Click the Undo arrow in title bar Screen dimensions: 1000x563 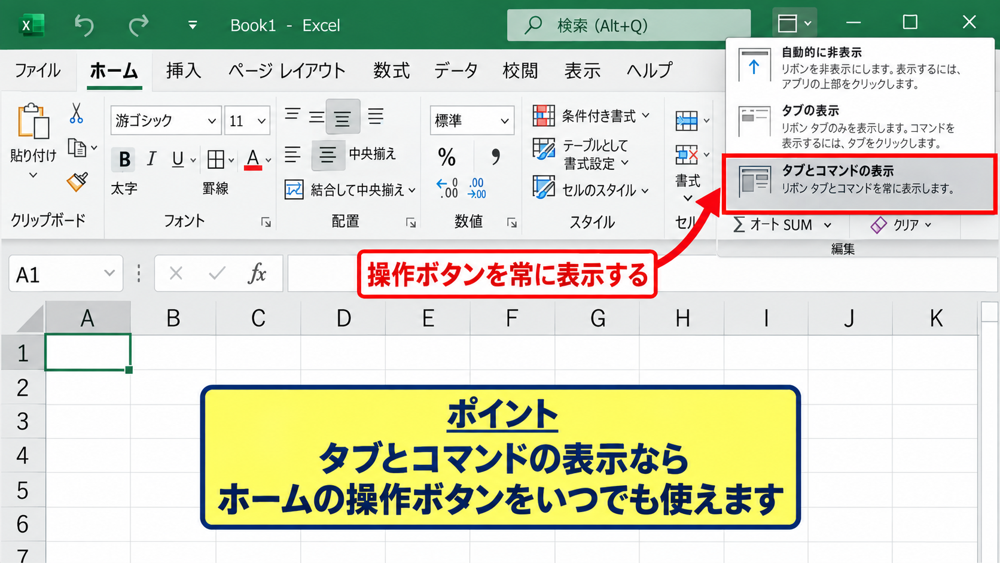[x=84, y=25]
